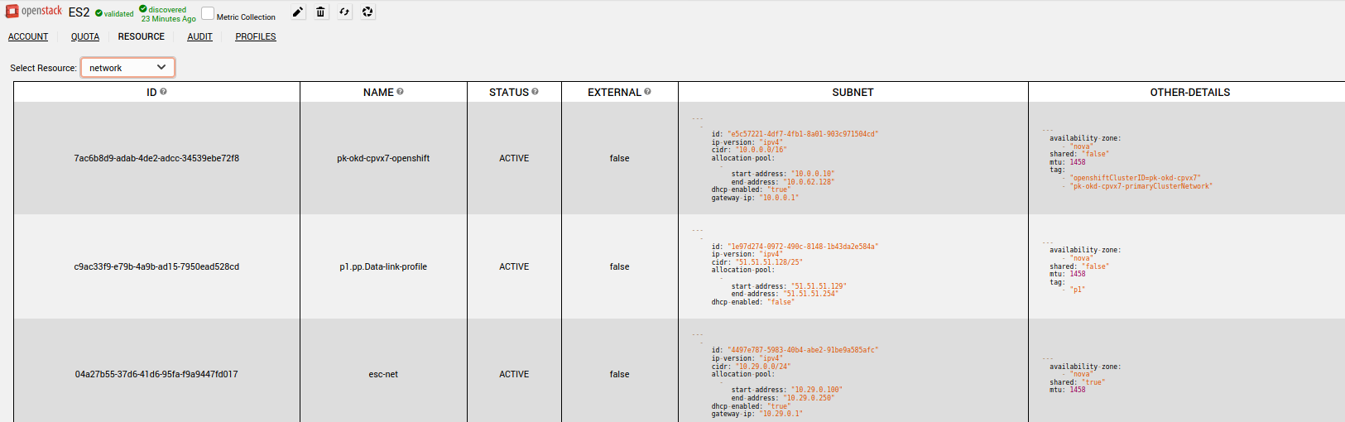Click the esc-net network name cell
The image size is (1345, 422).
point(383,374)
